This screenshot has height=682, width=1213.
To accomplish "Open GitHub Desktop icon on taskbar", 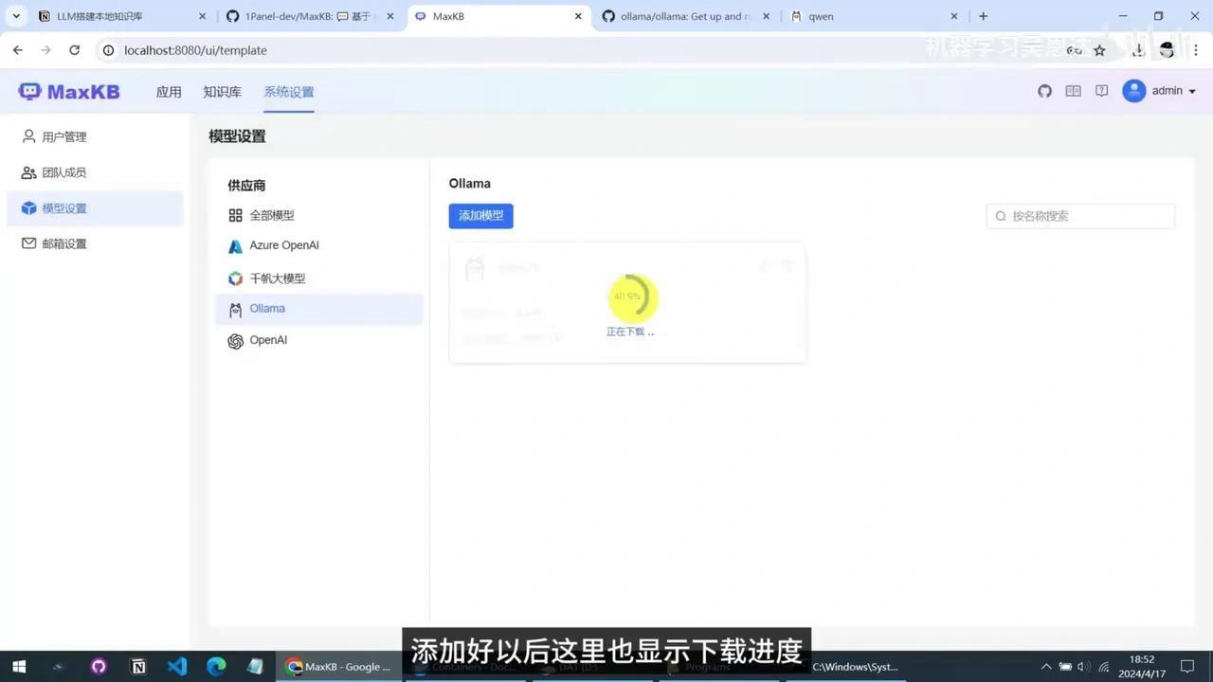I will [99, 667].
